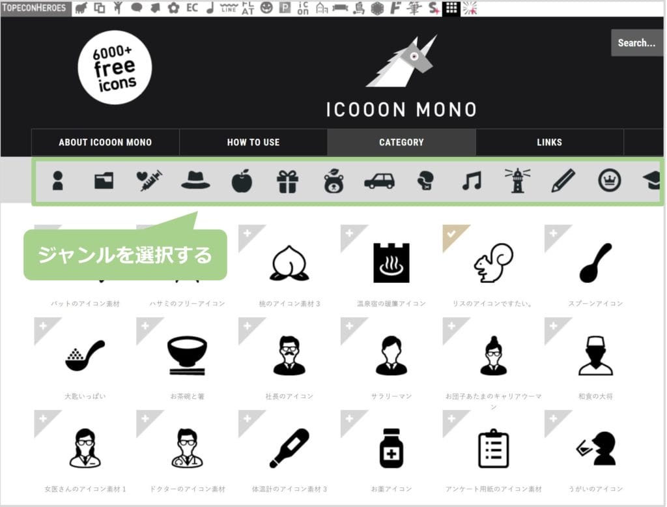667x507 pixels.
Task: Click the ICOOON MONO unicorn logo
Action: [401, 77]
